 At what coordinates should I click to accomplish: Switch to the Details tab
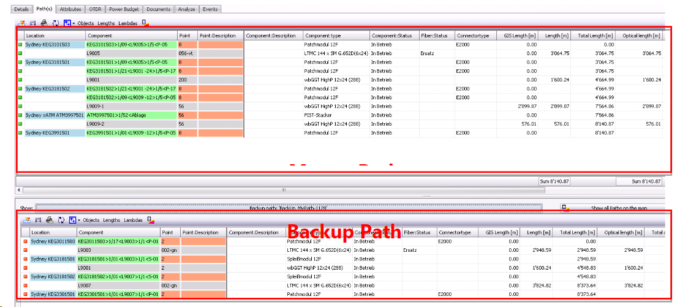21,9
